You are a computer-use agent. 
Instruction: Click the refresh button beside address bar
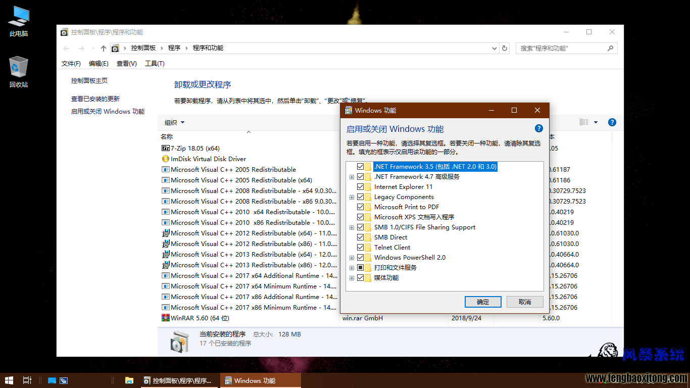[504, 48]
